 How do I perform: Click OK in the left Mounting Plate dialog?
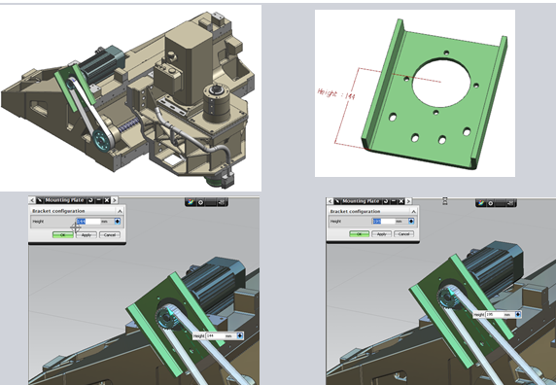[x=63, y=234]
